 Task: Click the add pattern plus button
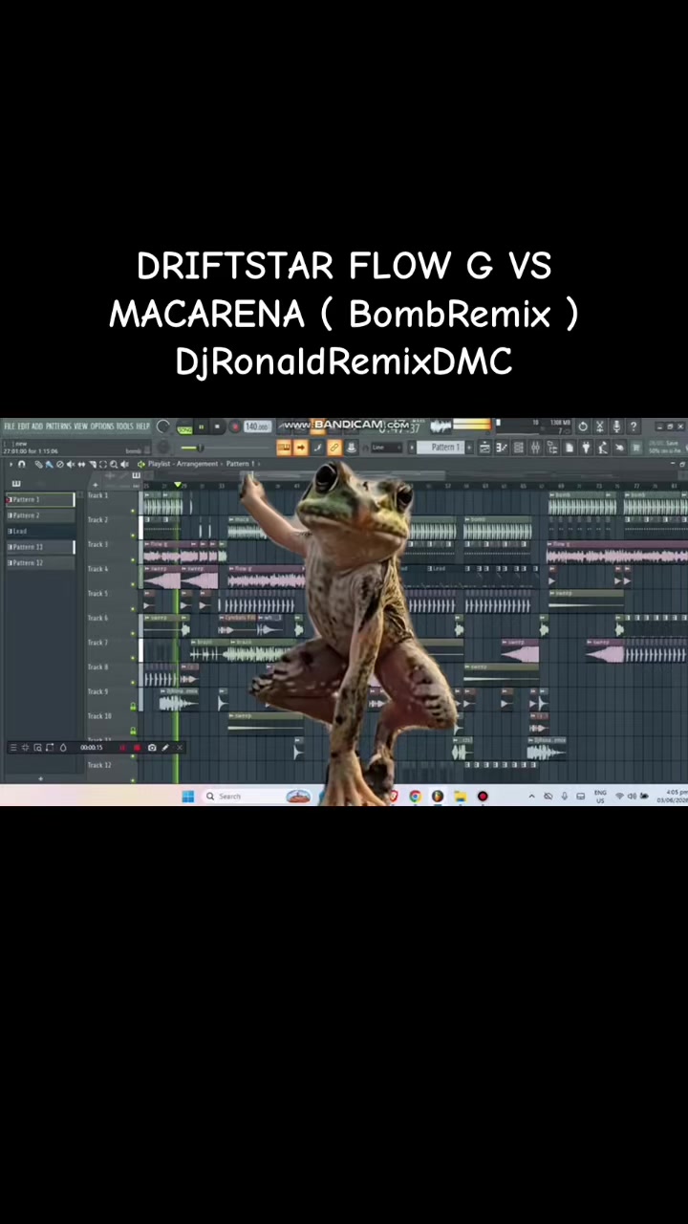[x=469, y=448]
